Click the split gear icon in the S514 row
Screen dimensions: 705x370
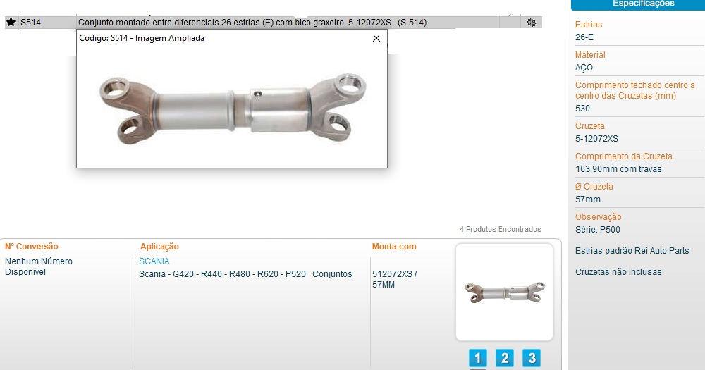(532, 22)
